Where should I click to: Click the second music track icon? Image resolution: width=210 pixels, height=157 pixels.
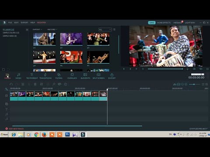point(7,119)
